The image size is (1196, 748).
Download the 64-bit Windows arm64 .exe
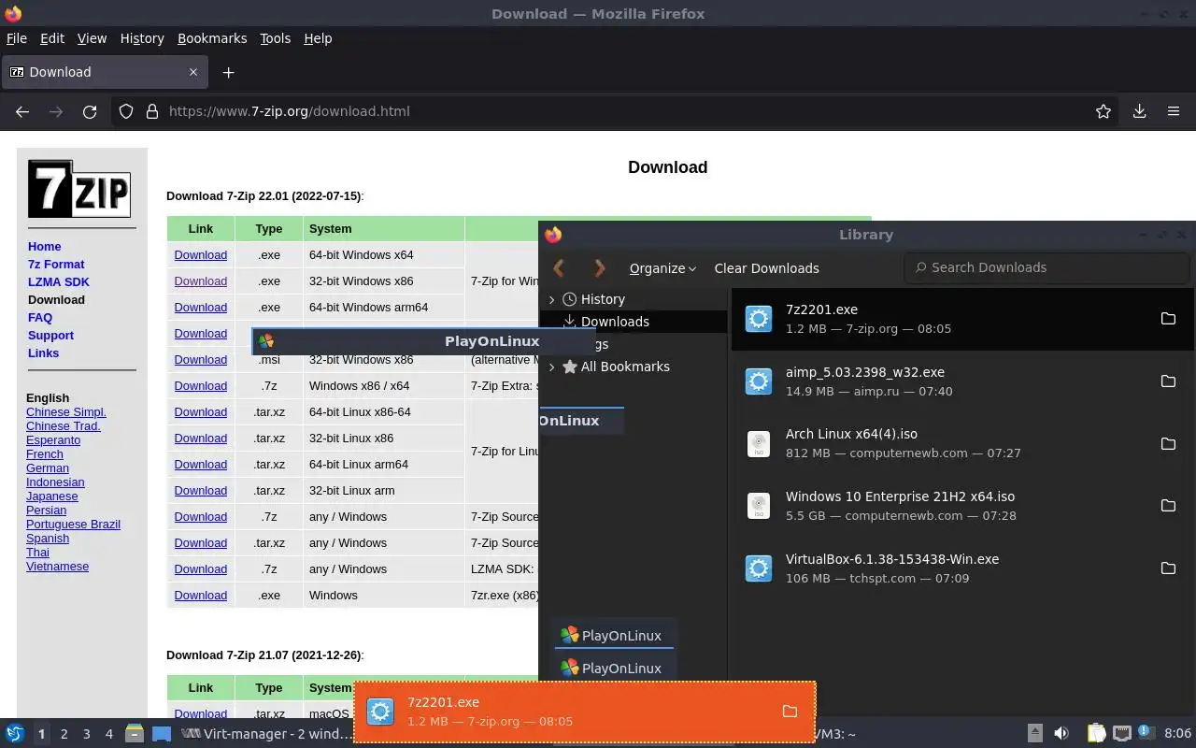tap(201, 308)
